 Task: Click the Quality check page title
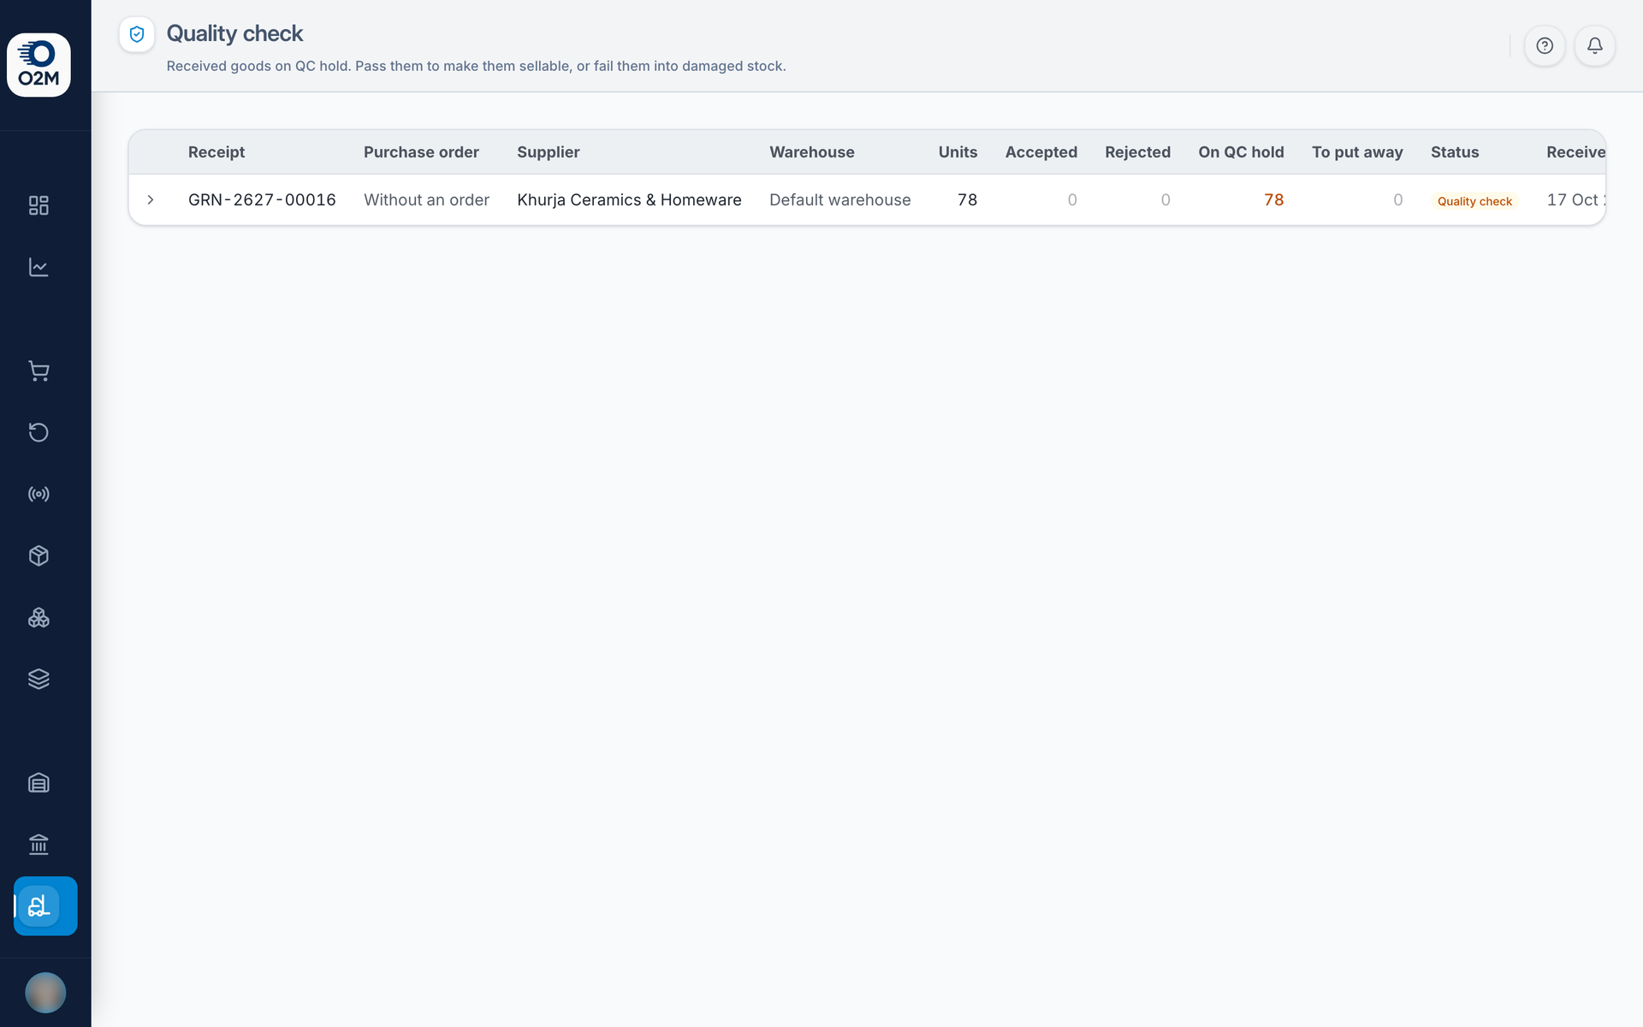coord(234,33)
